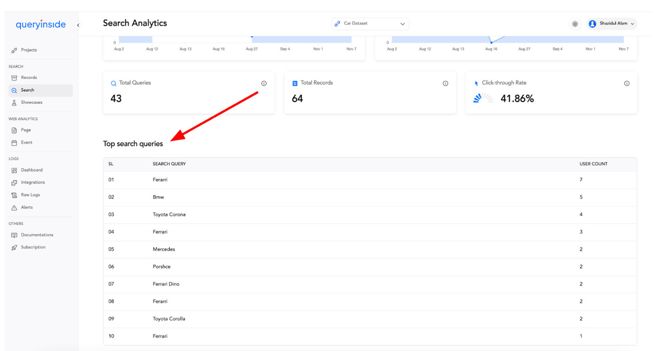
Task: Open the Projects icon in sidebar
Action: coord(14,50)
